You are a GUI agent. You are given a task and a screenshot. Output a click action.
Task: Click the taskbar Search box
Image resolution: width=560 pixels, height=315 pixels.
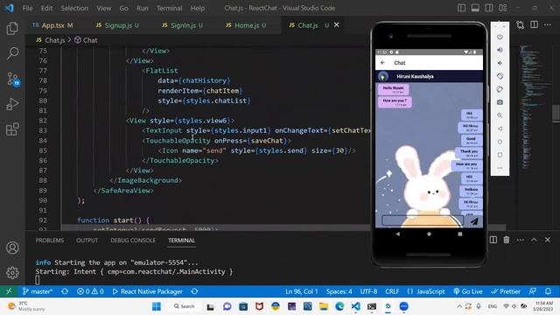tap(184, 306)
